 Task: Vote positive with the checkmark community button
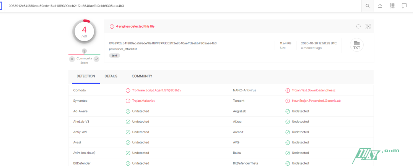96,59
